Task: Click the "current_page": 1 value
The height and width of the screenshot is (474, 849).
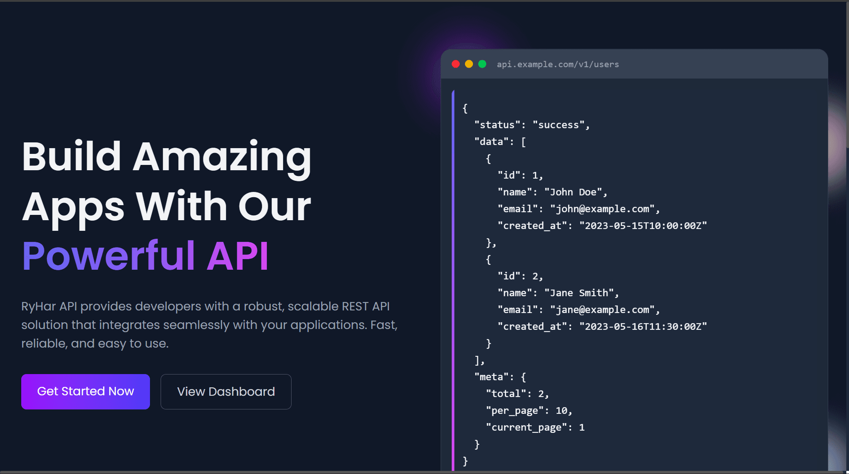Action: [536, 427]
